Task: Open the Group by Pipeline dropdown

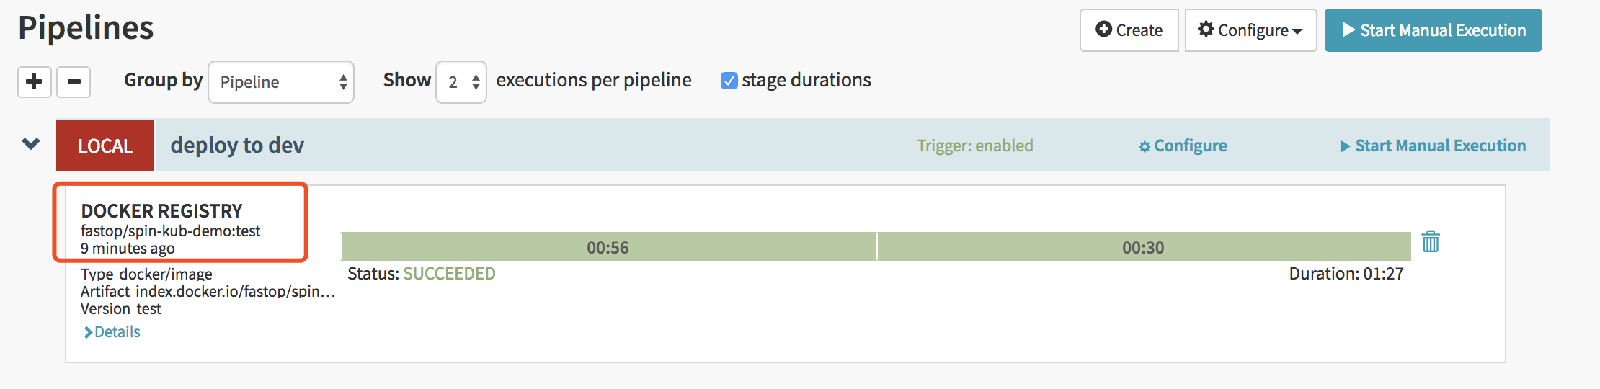Action: coord(281,82)
